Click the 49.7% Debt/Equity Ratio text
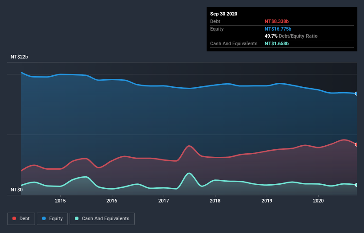Screen dimensions: 364x233 point(291,36)
